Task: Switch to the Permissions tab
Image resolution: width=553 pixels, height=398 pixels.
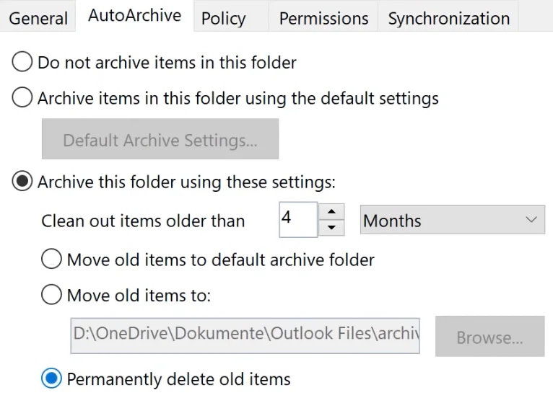Action: click(x=323, y=18)
